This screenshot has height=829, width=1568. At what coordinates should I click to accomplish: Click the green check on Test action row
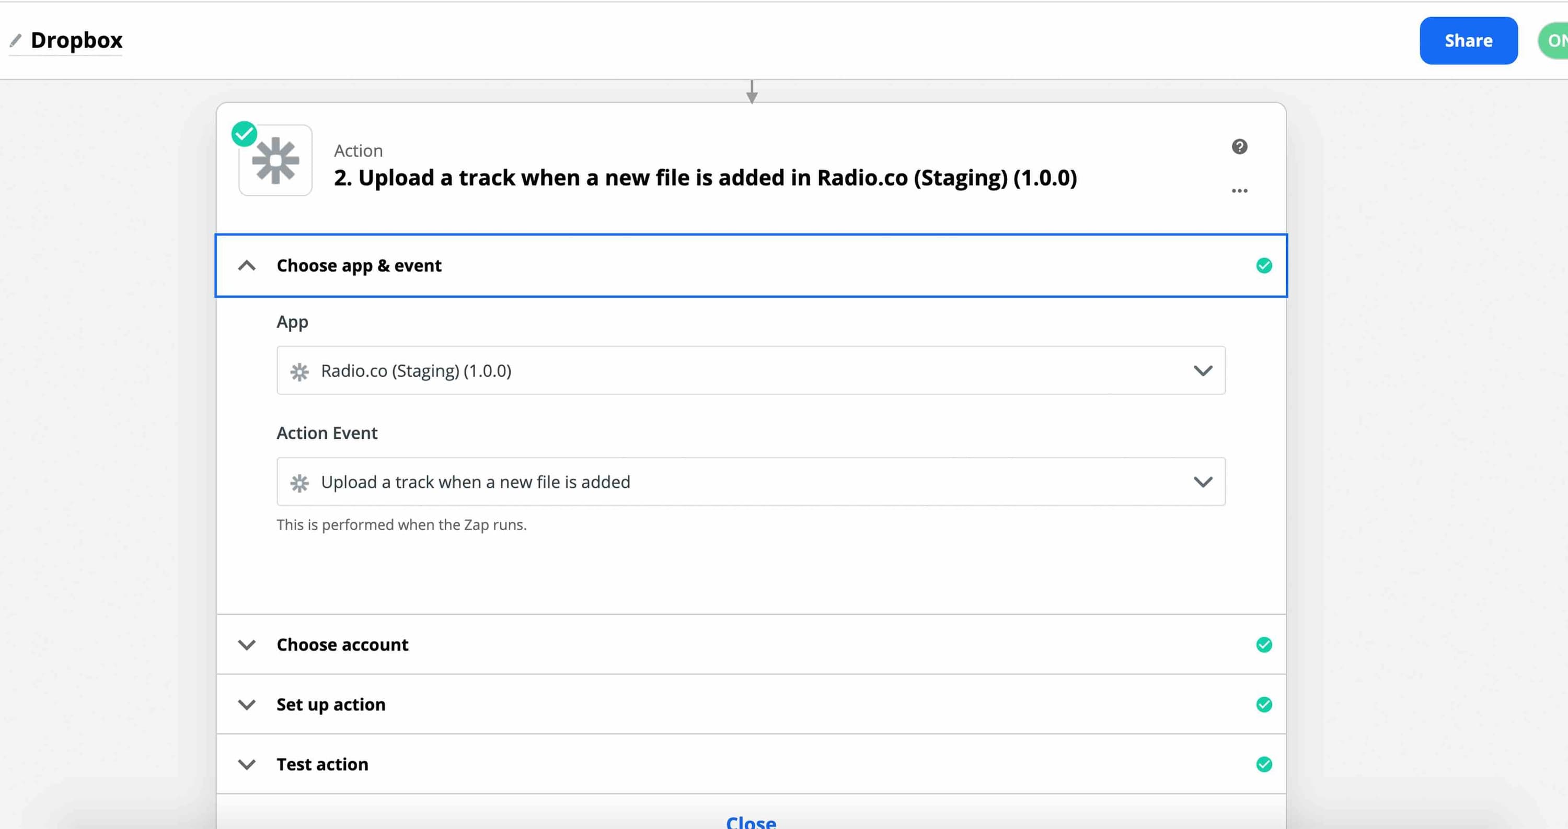pos(1264,764)
